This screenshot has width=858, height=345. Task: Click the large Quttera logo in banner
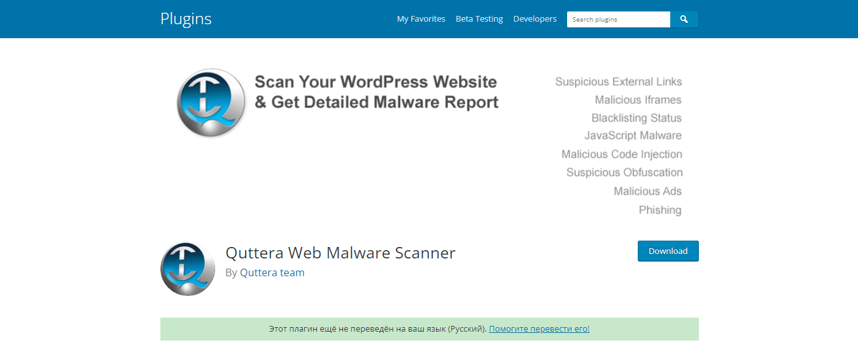click(x=211, y=102)
